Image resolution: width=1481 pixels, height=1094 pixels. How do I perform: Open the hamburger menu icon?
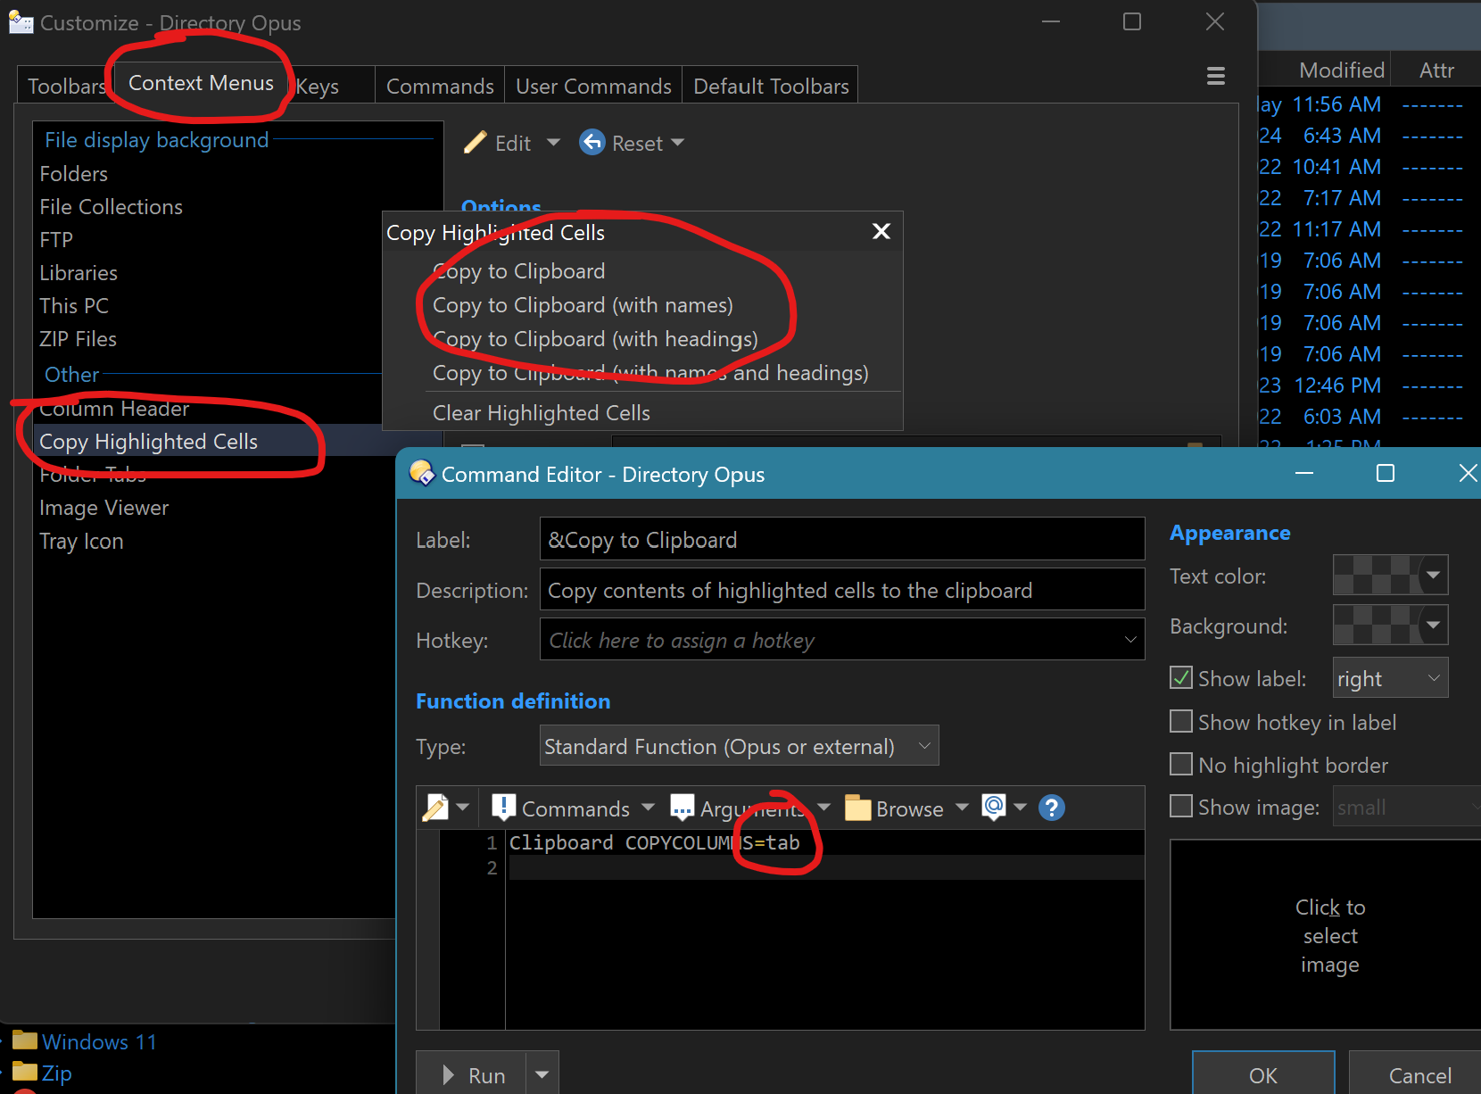[x=1215, y=76]
